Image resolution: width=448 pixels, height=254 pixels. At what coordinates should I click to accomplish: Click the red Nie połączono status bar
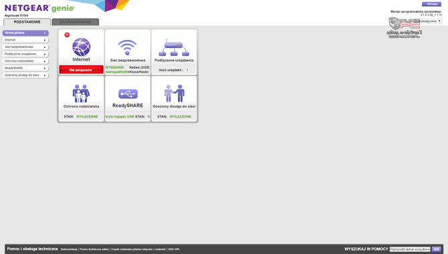(81, 70)
